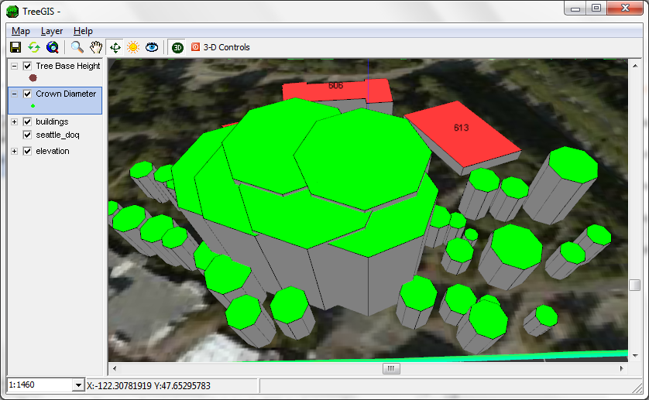Close the TreeGIS window

(x=626, y=9)
